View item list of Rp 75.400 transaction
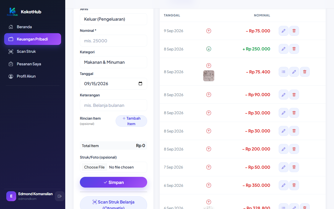 click(x=283, y=72)
